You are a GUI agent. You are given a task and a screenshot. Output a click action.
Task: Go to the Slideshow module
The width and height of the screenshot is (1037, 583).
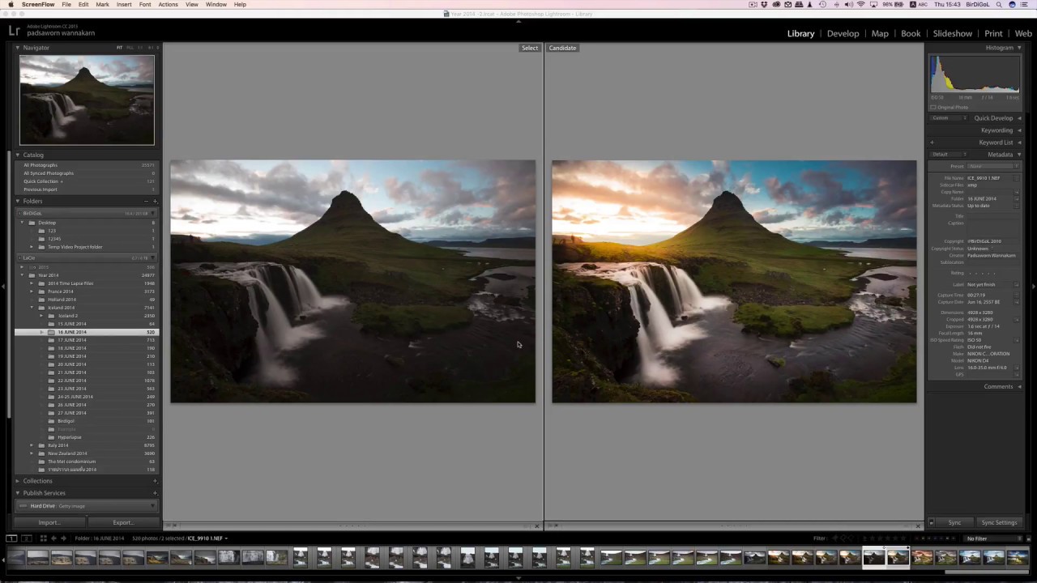coord(952,33)
